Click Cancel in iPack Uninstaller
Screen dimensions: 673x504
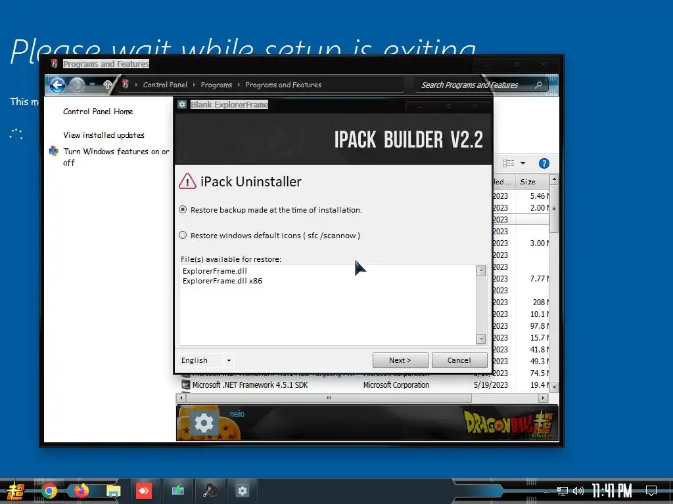coord(459,360)
